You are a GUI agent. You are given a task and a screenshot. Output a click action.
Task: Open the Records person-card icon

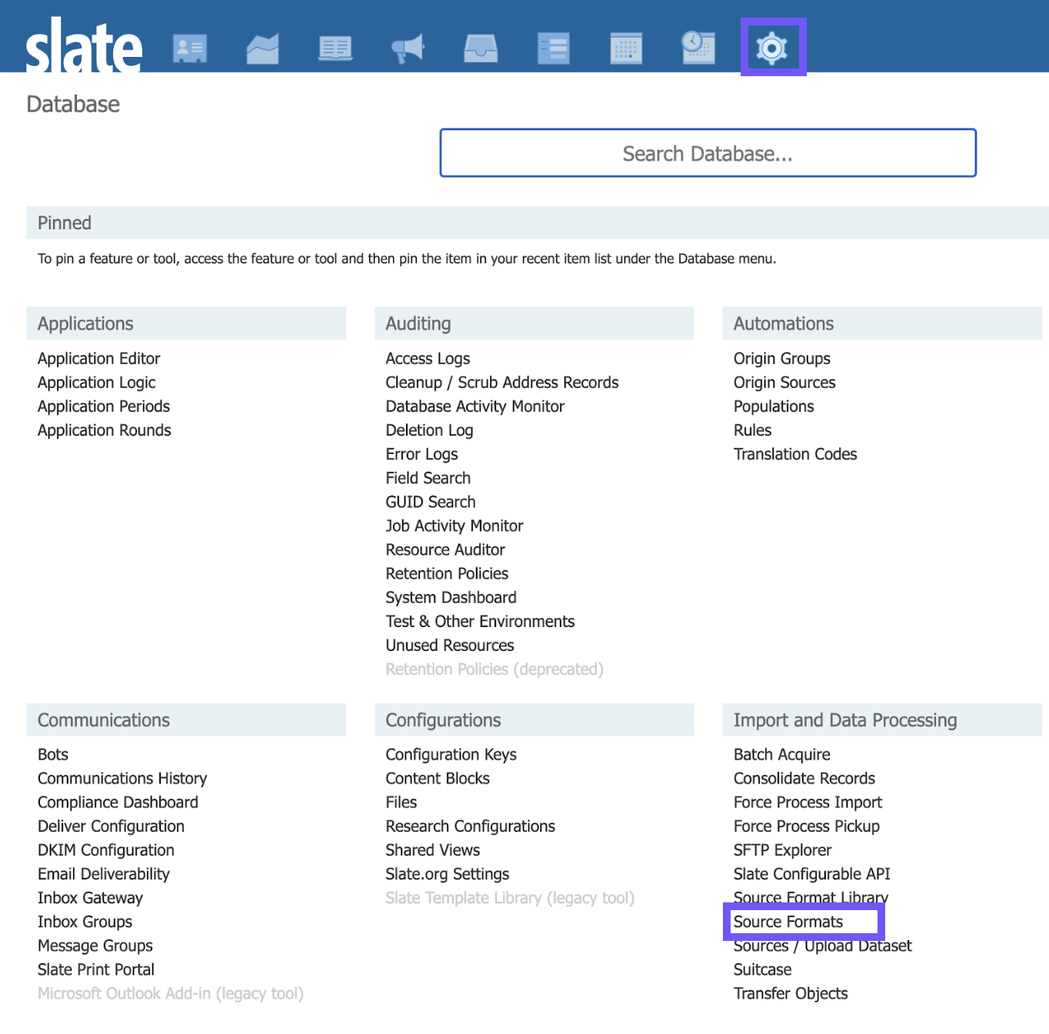190,48
